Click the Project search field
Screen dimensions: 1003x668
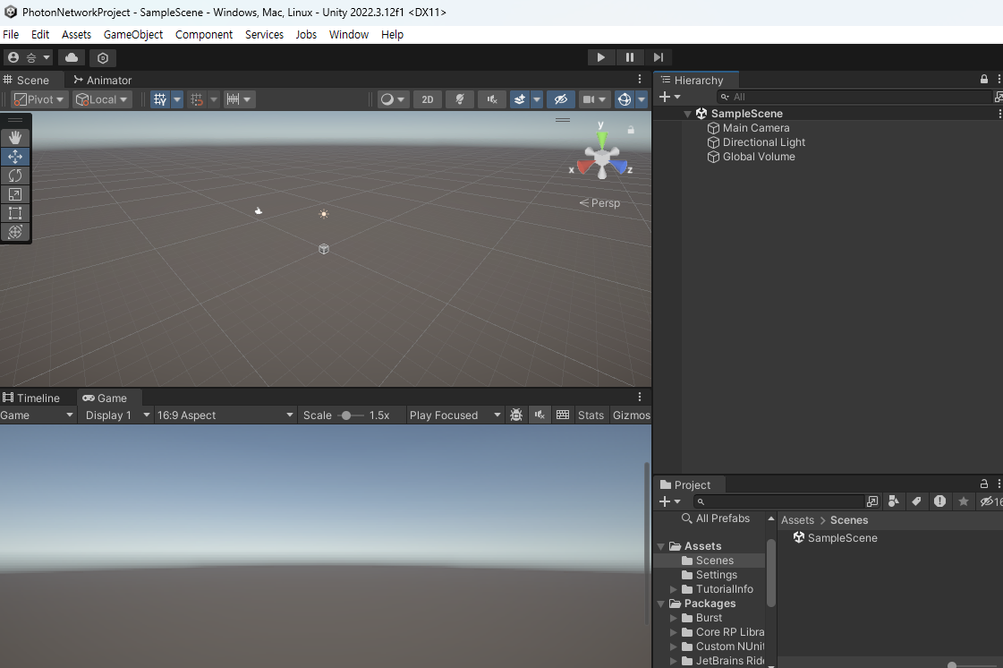[x=778, y=501]
